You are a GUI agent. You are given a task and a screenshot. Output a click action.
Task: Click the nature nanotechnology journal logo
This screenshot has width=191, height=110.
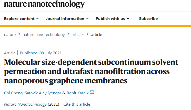[44, 4]
